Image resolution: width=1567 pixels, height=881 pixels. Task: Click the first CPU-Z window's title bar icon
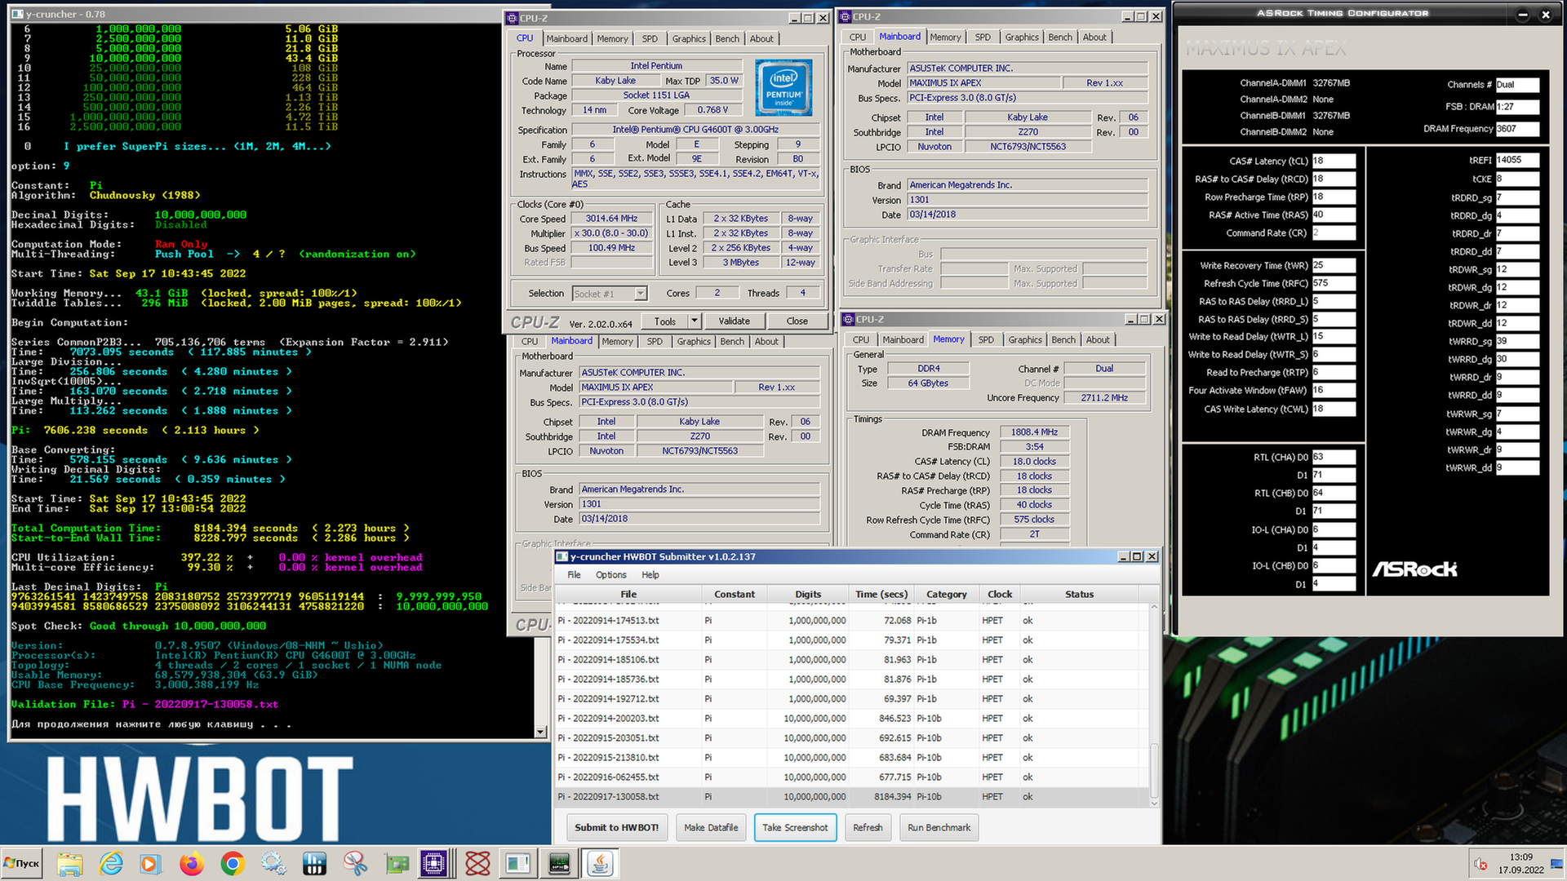point(512,17)
